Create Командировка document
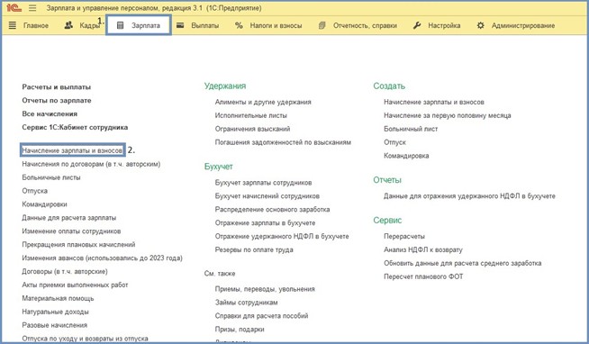Screen dimensions: 589x344 (x=406, y=156)
